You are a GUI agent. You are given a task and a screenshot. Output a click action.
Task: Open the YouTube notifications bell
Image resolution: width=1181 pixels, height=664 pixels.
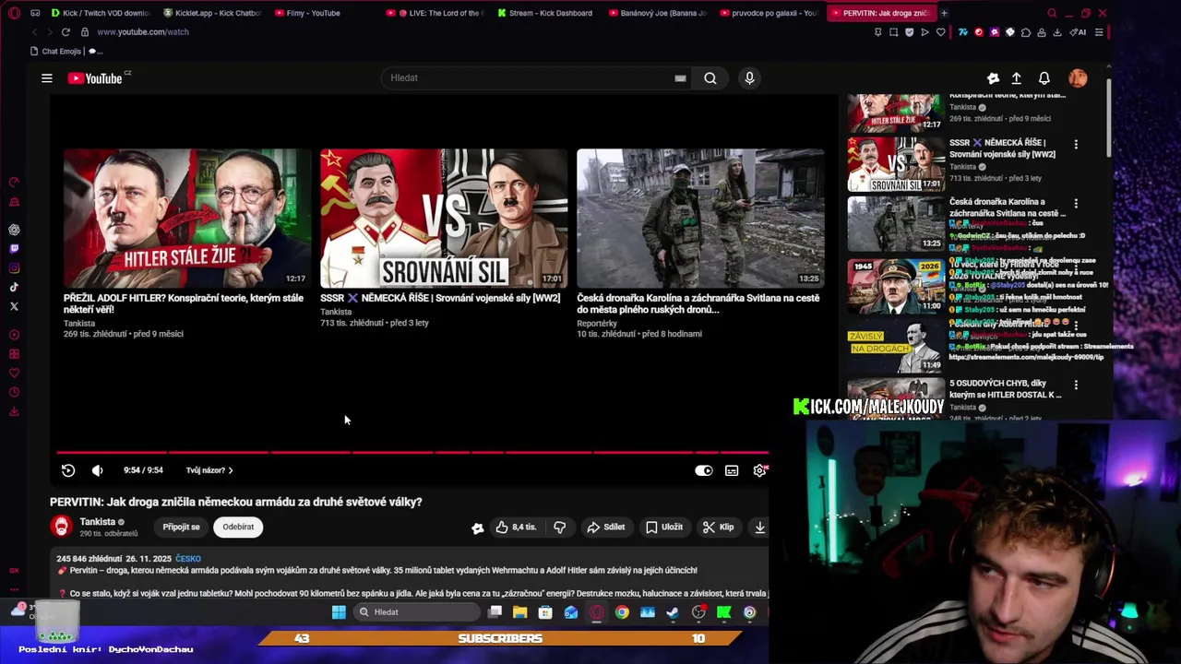1044,78
